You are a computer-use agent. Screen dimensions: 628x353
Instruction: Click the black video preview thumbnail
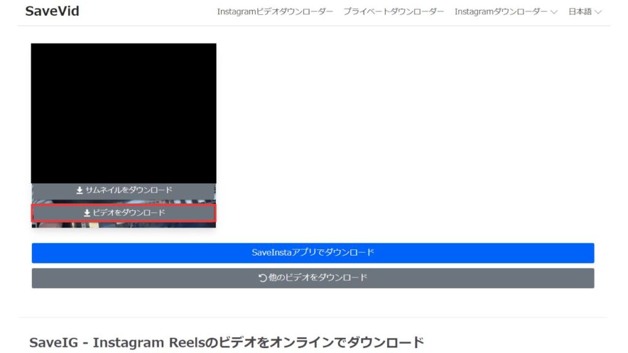pyautogui.click(x=123, y=113)
